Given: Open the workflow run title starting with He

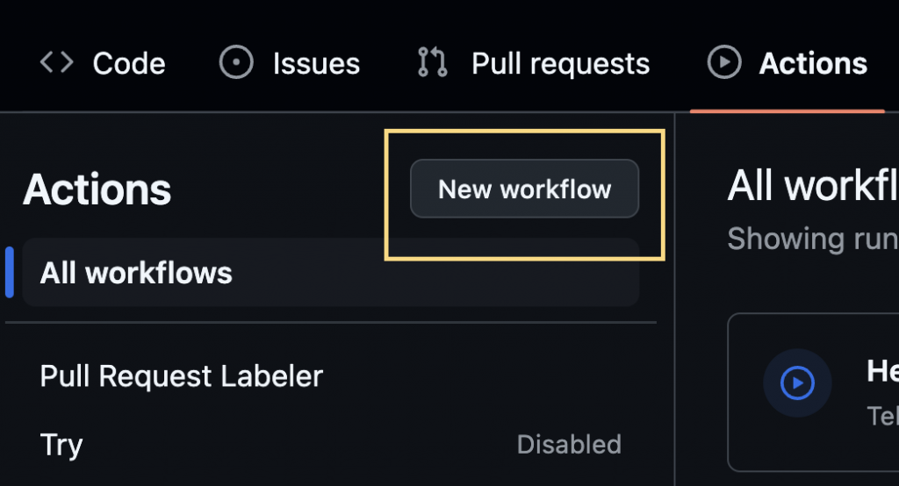Looking at the screenshot, I should 882,372.
